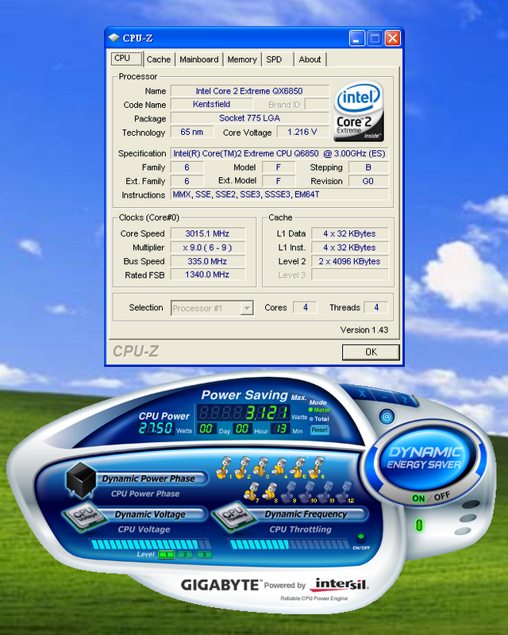Select Total mode radio option

pos(319,419)
